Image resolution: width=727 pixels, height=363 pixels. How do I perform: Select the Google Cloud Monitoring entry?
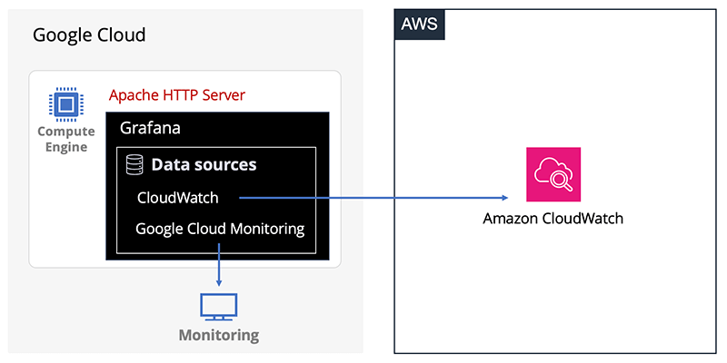220,229
